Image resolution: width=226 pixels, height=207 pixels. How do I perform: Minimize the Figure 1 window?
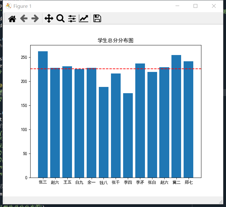click(x=177, y=6)
